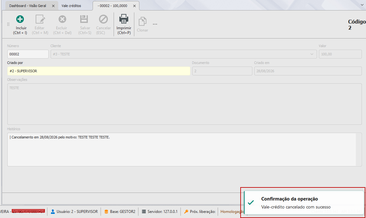
Task: Click the Criado em date field
Action: [308, 71]
